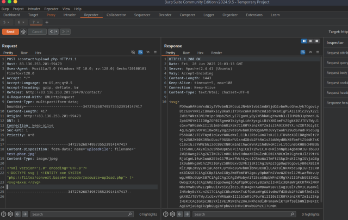Show Request in Hex view

point(38,53)
